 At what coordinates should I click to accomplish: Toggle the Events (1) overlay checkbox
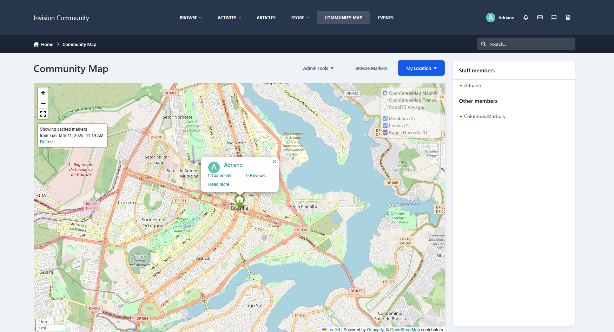tap(385, 125)
